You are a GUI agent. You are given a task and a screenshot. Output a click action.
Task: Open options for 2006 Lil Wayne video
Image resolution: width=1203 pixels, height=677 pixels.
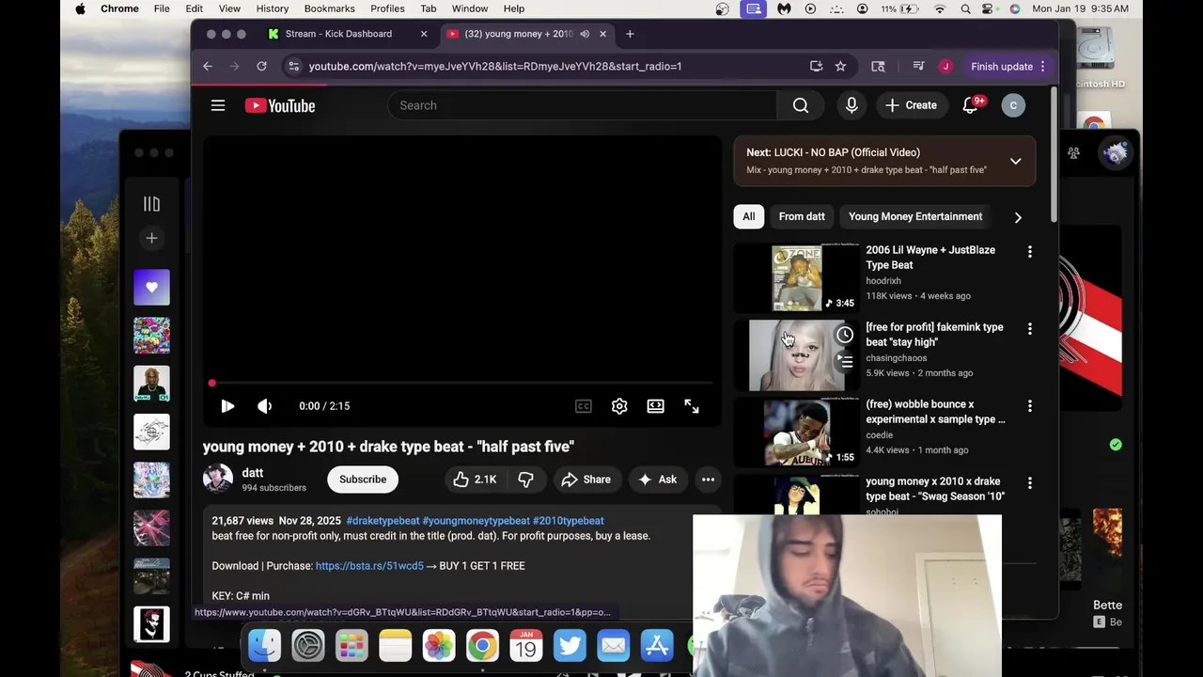1030,252
